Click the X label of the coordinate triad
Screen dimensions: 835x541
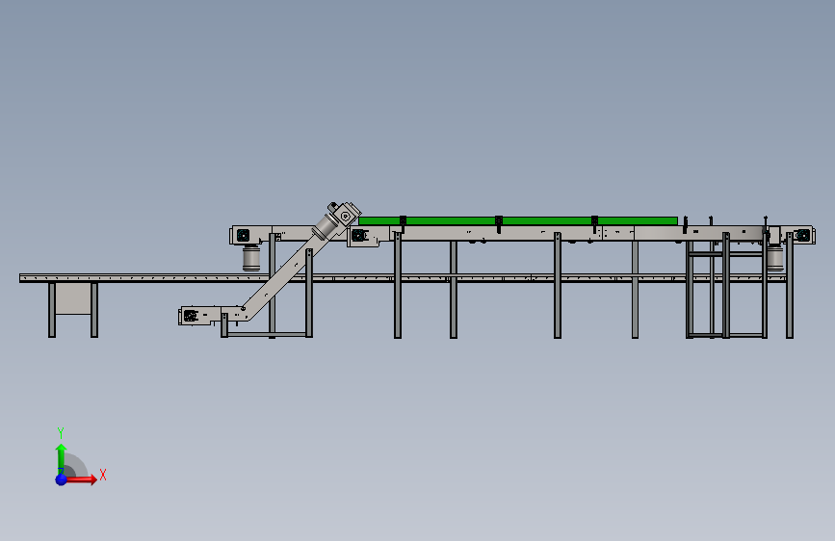pyautogui.click(x=103, y=475)
